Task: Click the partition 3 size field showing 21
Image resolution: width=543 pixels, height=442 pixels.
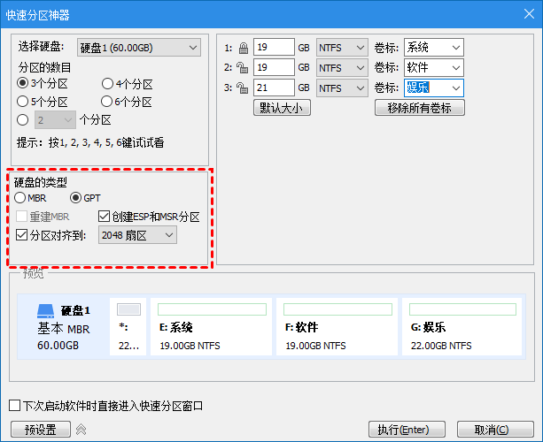Action: point(274,88)
